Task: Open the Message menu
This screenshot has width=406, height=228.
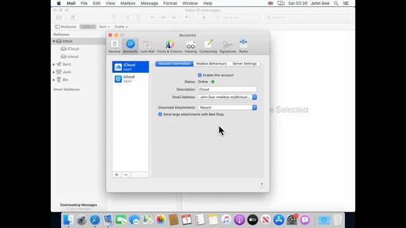Action: coord(149,3)
